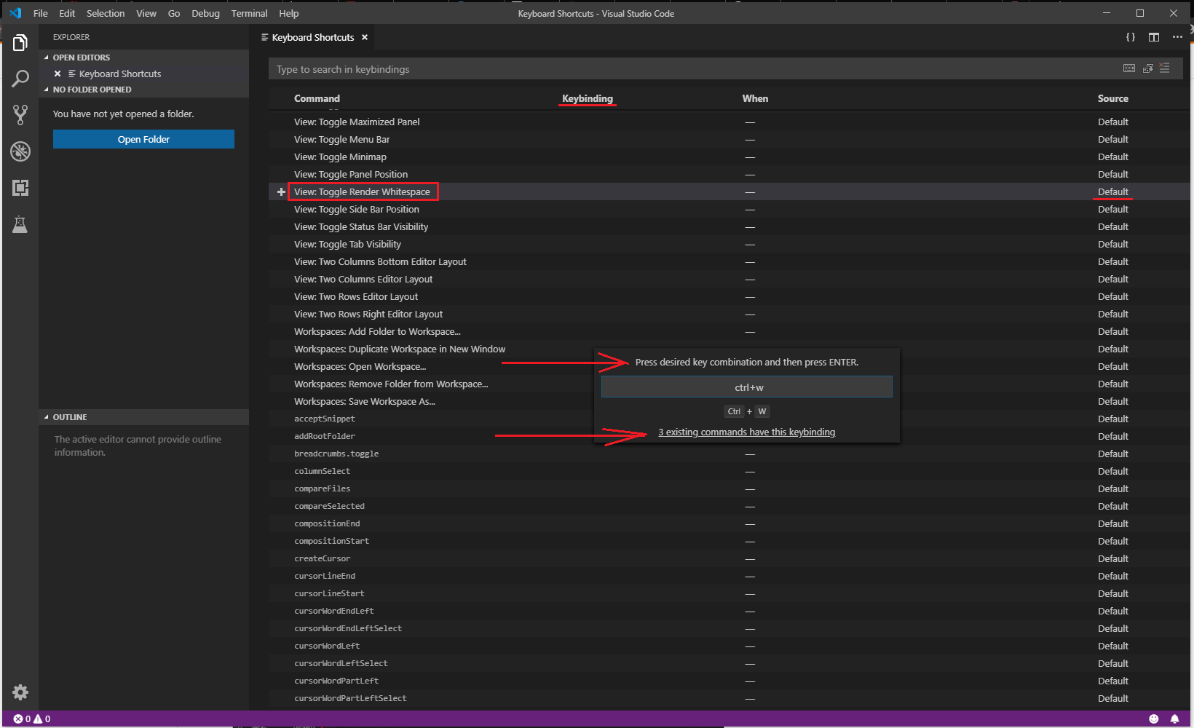Image resolution: width=1194 pixels, height=728 pixels.
Task: Select 'View: Two Columns Bottom Editor Layout' row
Action: pyautogui.click(x=729, y=261)
